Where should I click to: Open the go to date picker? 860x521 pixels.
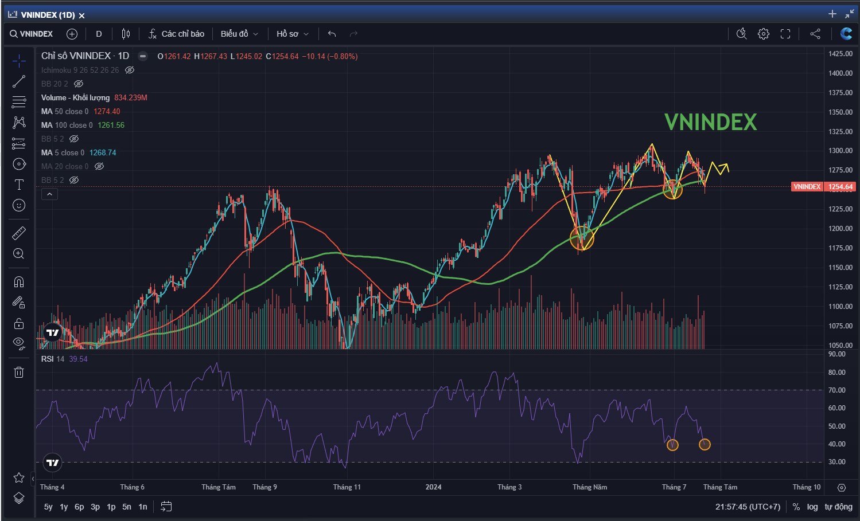pos(166,507)
